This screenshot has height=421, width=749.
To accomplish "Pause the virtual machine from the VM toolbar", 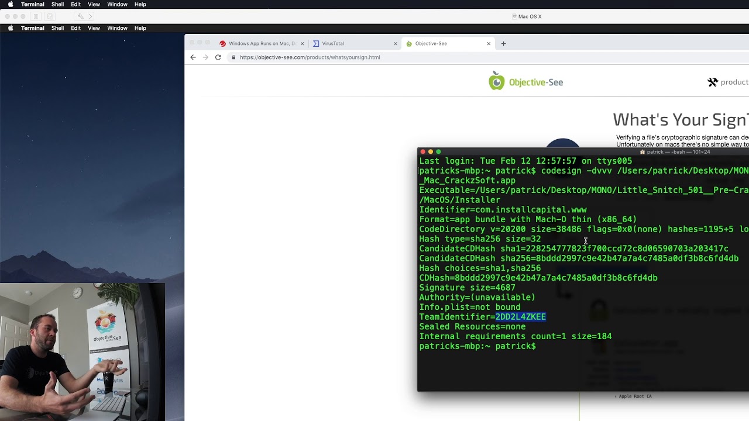I will [x=36, y=16].
